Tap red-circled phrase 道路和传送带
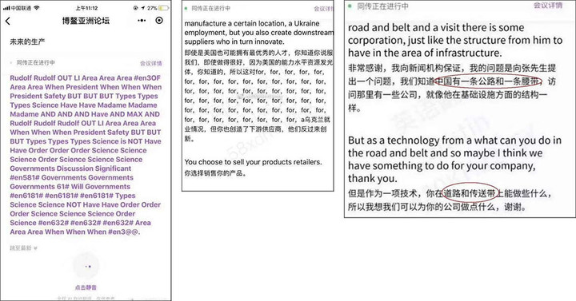Viewport: 576px width, 301px height. point(470,193)
